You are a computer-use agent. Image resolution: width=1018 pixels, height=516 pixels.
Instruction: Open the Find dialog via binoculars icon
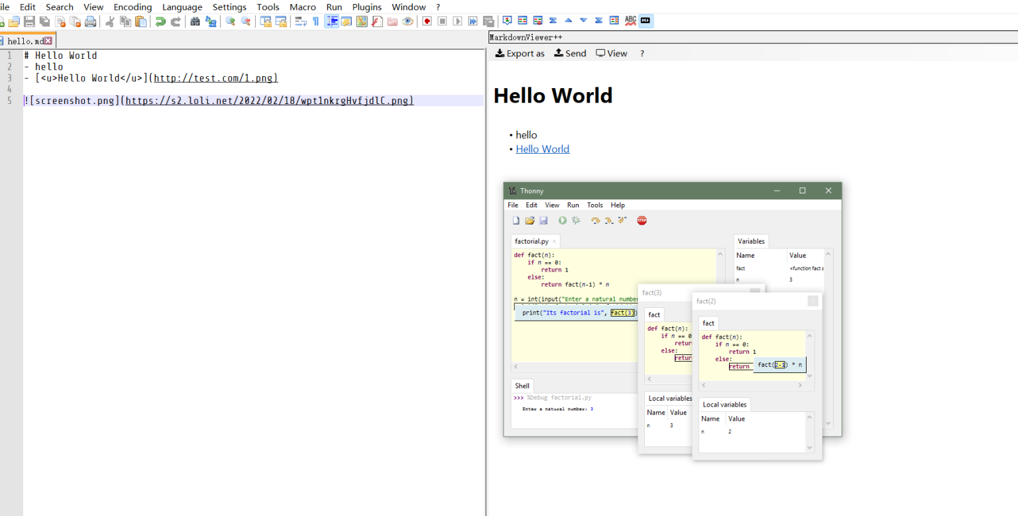pos(195,21)
